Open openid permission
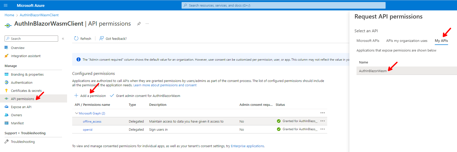Viewport: 457px width, 152px height. coord(87,130)
